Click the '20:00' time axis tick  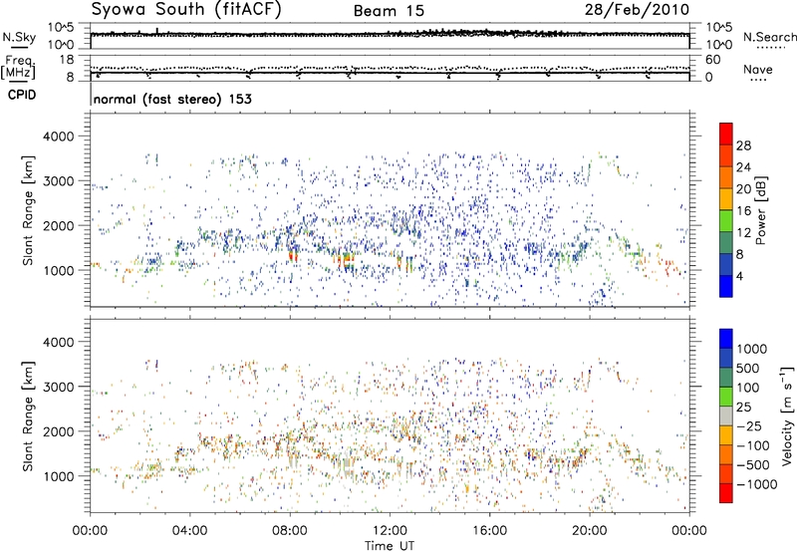[590, 531]
